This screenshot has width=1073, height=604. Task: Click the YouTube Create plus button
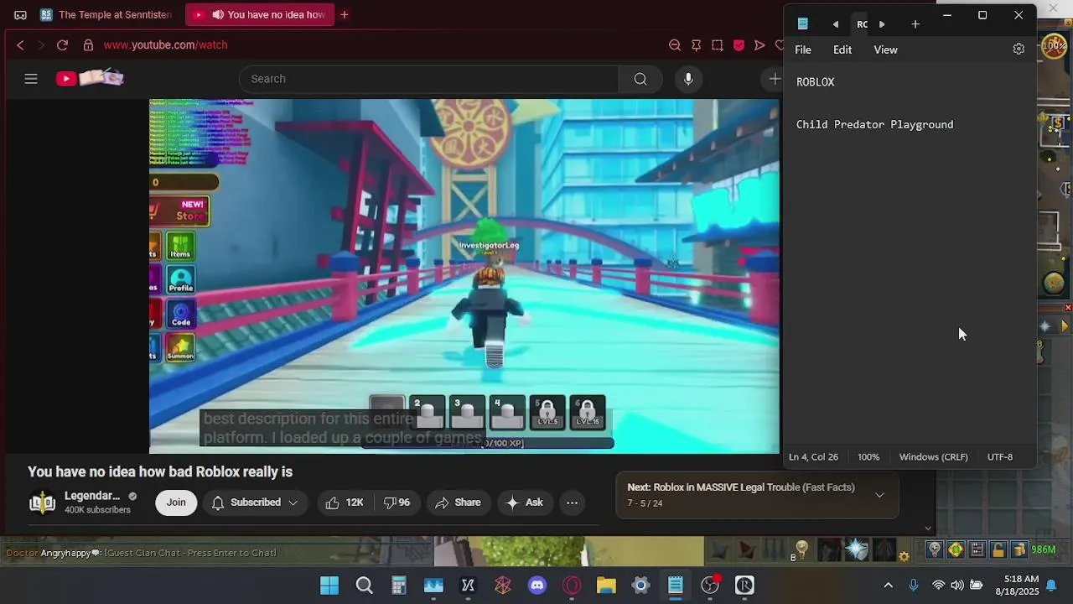774,79
